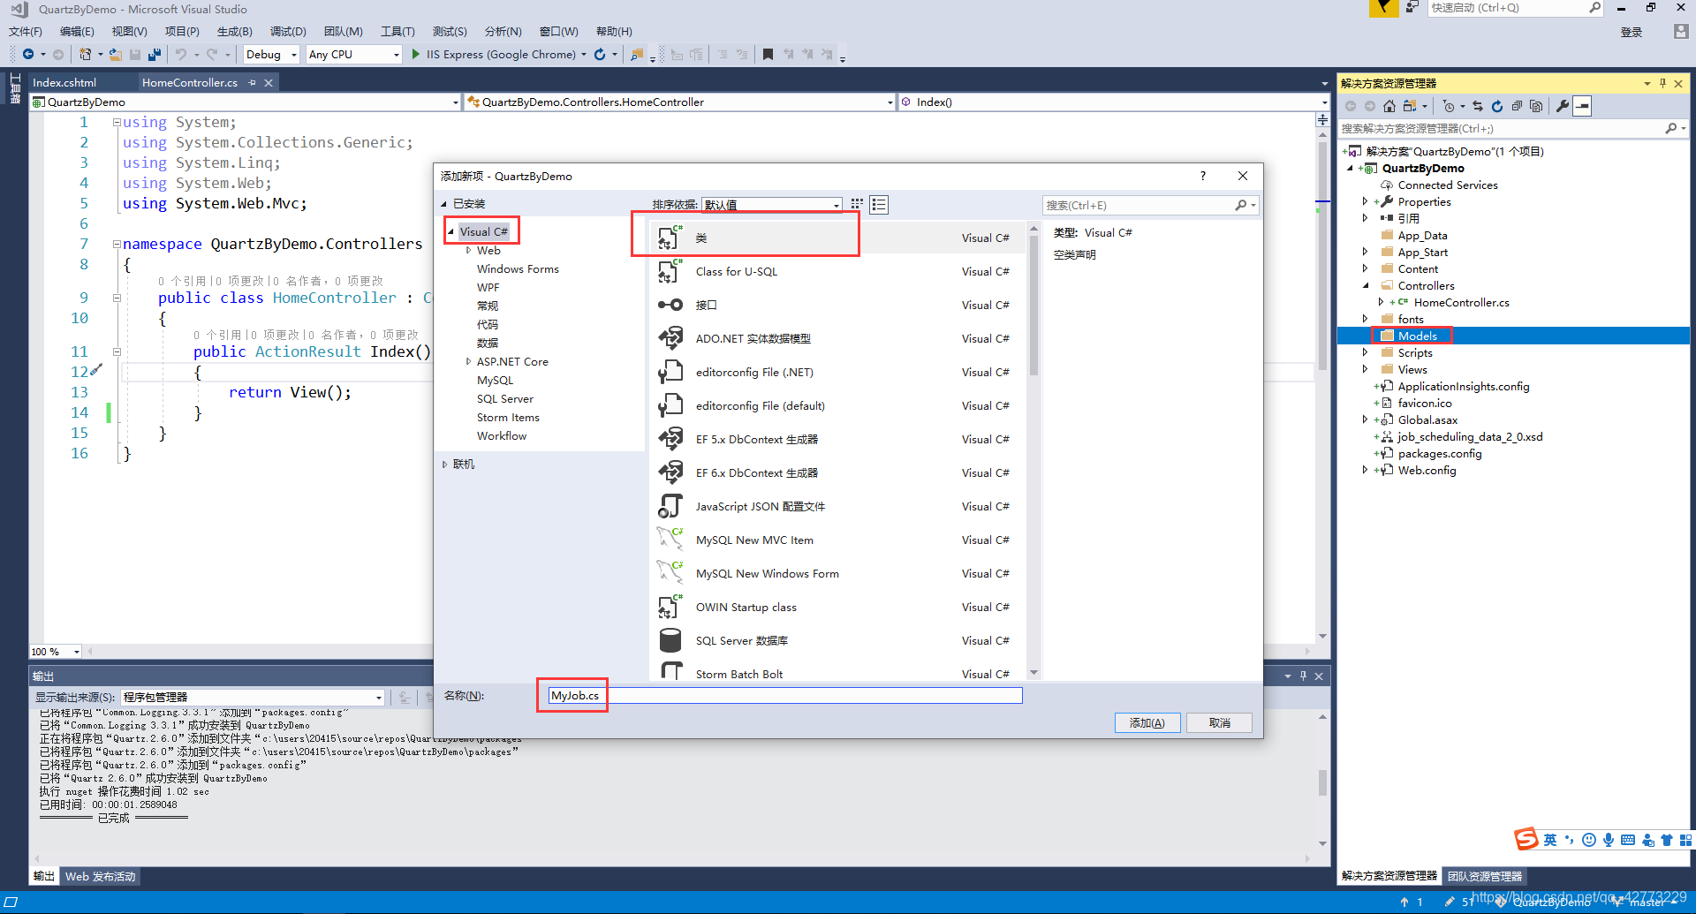Expand the Views folder arrow
The height and width of the screenshot is (914, 1696).
pyautogui.click(x=1366, y=369)
